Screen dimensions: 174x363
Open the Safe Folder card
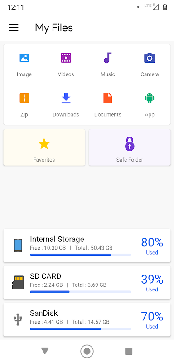pyautogui.click(x=130, y=147)
